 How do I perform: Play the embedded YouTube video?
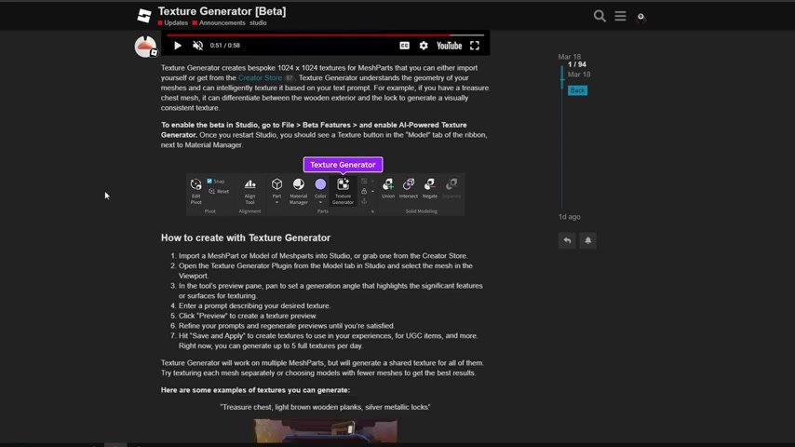coord(178,46)
